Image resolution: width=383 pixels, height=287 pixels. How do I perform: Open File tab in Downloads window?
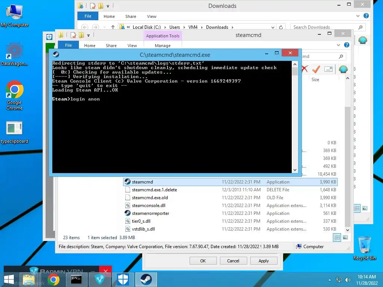(x=88, y=16)
